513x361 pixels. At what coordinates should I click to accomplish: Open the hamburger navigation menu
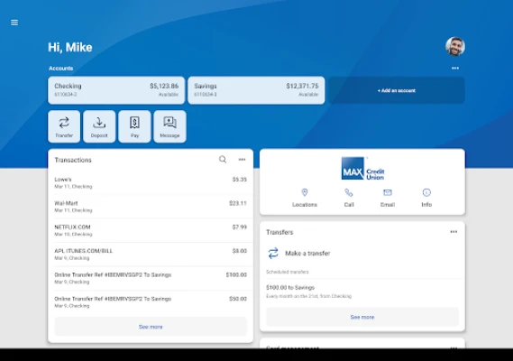14,23
